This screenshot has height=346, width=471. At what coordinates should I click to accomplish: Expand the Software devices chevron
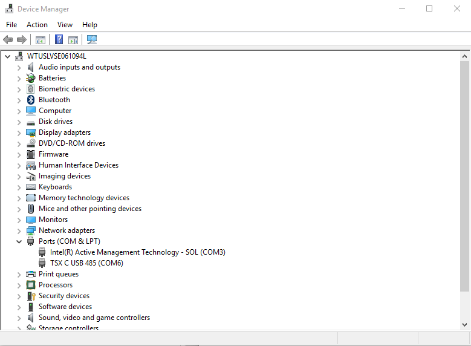(19, 307)
